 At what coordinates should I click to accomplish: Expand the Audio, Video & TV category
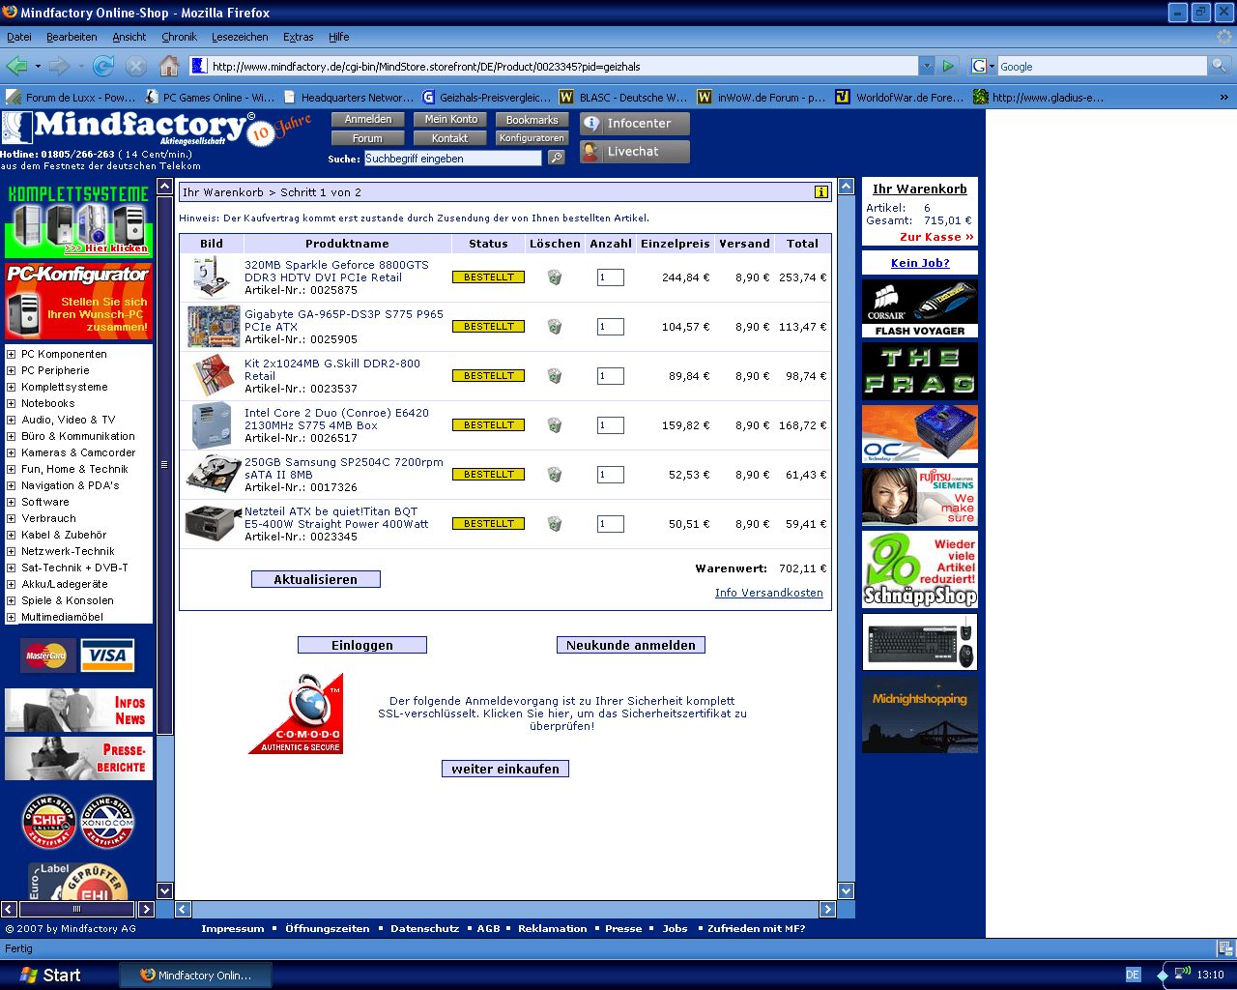(x=12, y=420)
